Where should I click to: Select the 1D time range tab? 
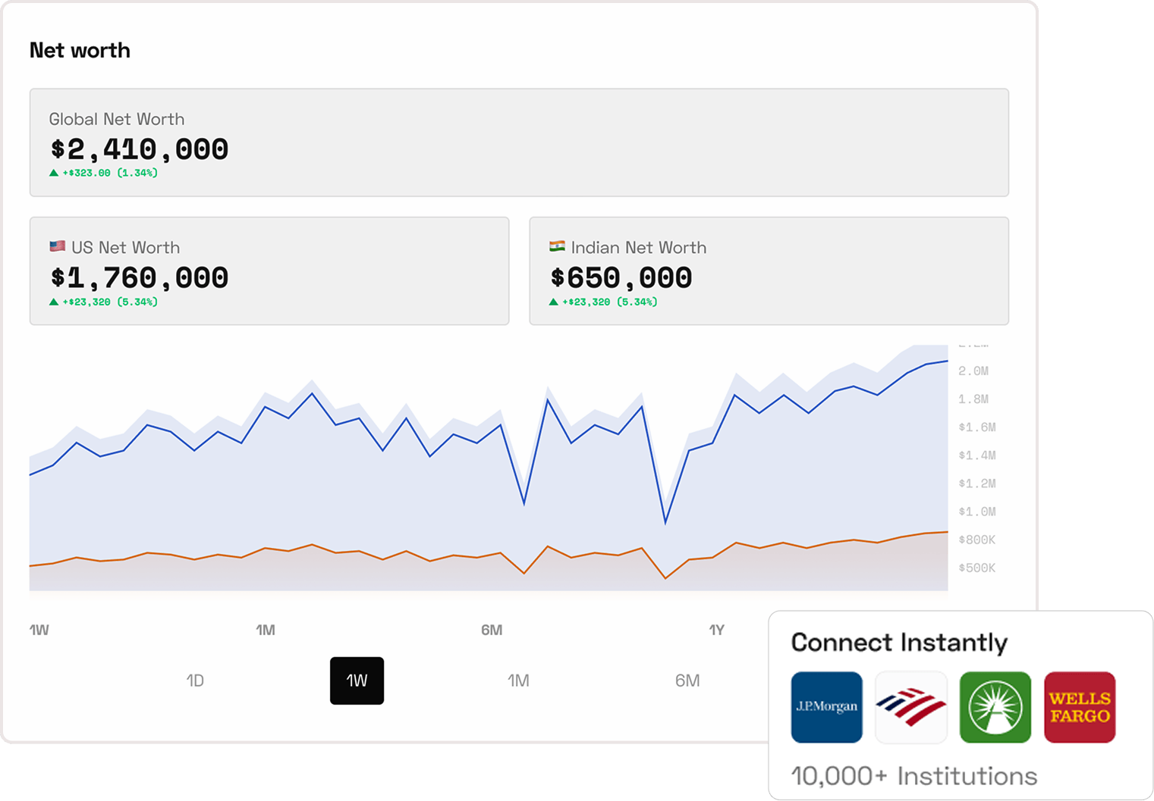[x=195, y=681]
